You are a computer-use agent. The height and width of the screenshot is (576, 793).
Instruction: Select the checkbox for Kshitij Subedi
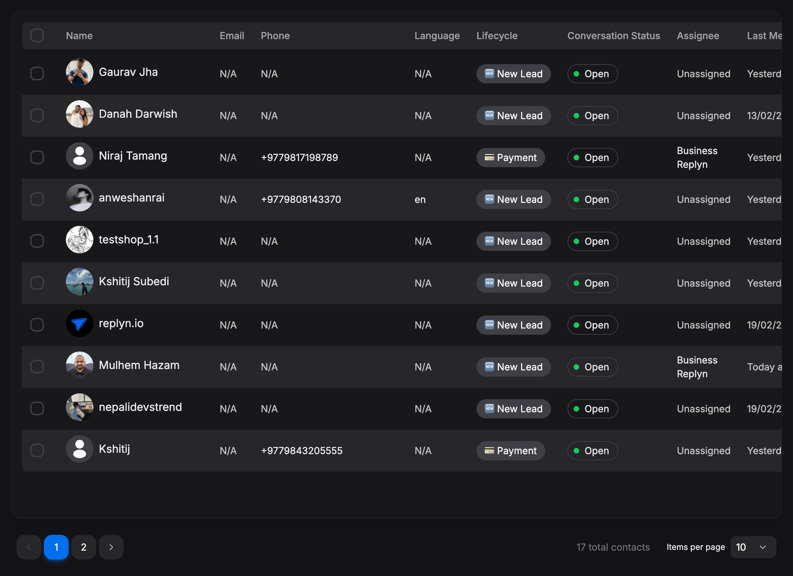[37, 283]
